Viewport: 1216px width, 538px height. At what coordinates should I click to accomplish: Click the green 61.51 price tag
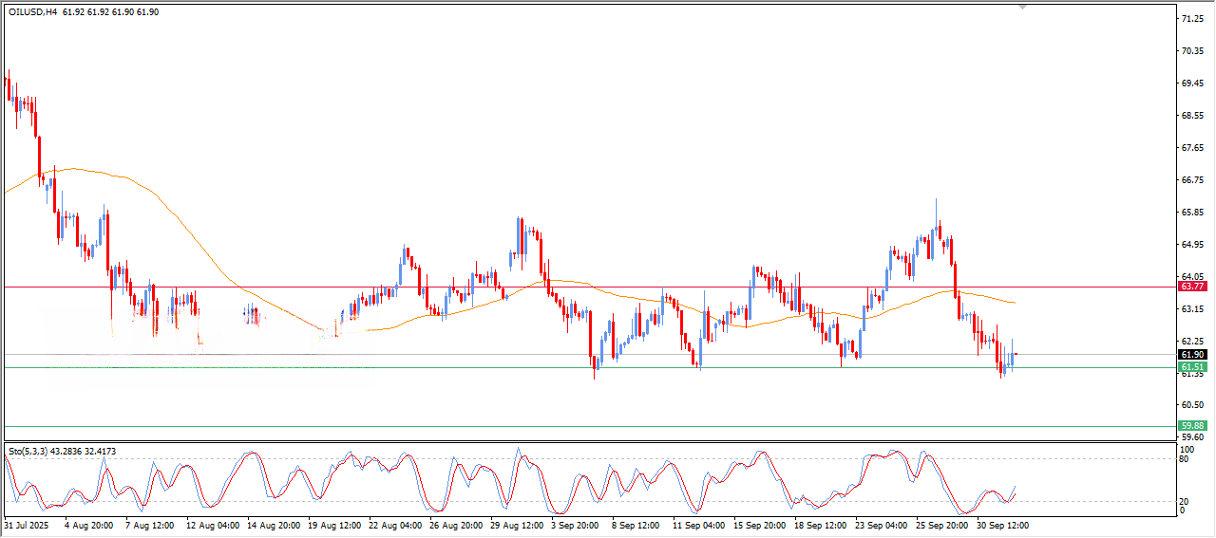[1191, 367]
